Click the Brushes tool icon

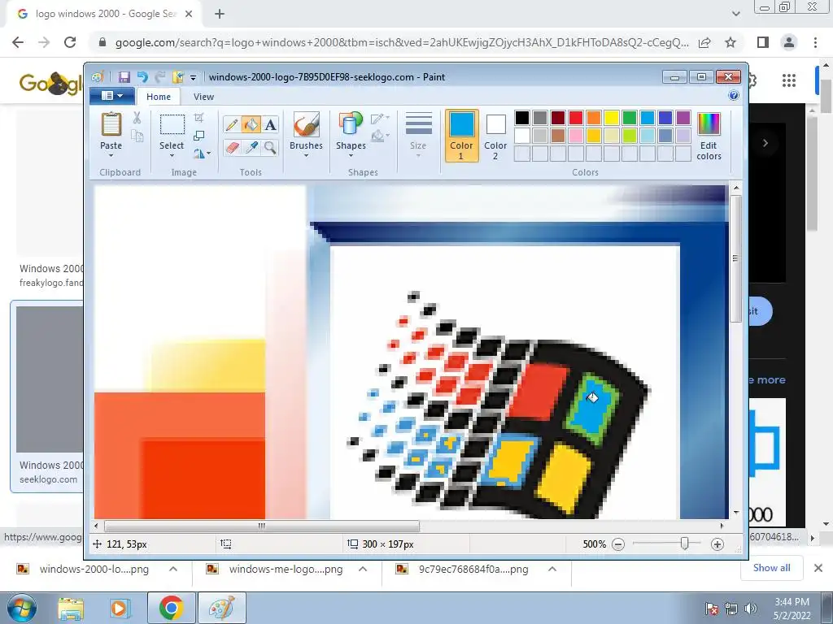[x=306, y=124]
